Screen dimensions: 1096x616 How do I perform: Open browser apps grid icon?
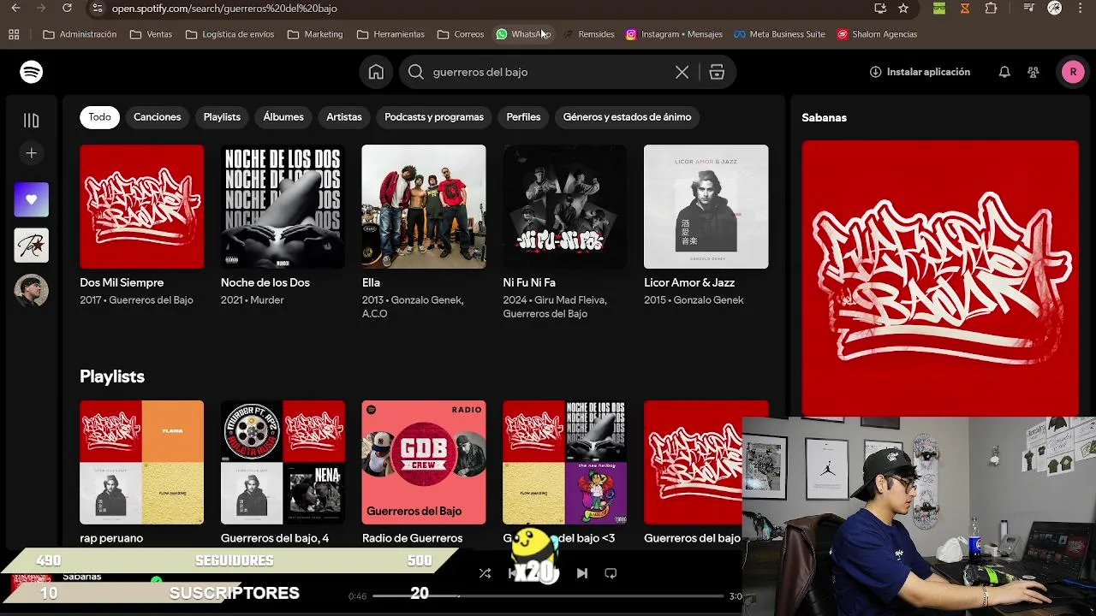point(14,34)
